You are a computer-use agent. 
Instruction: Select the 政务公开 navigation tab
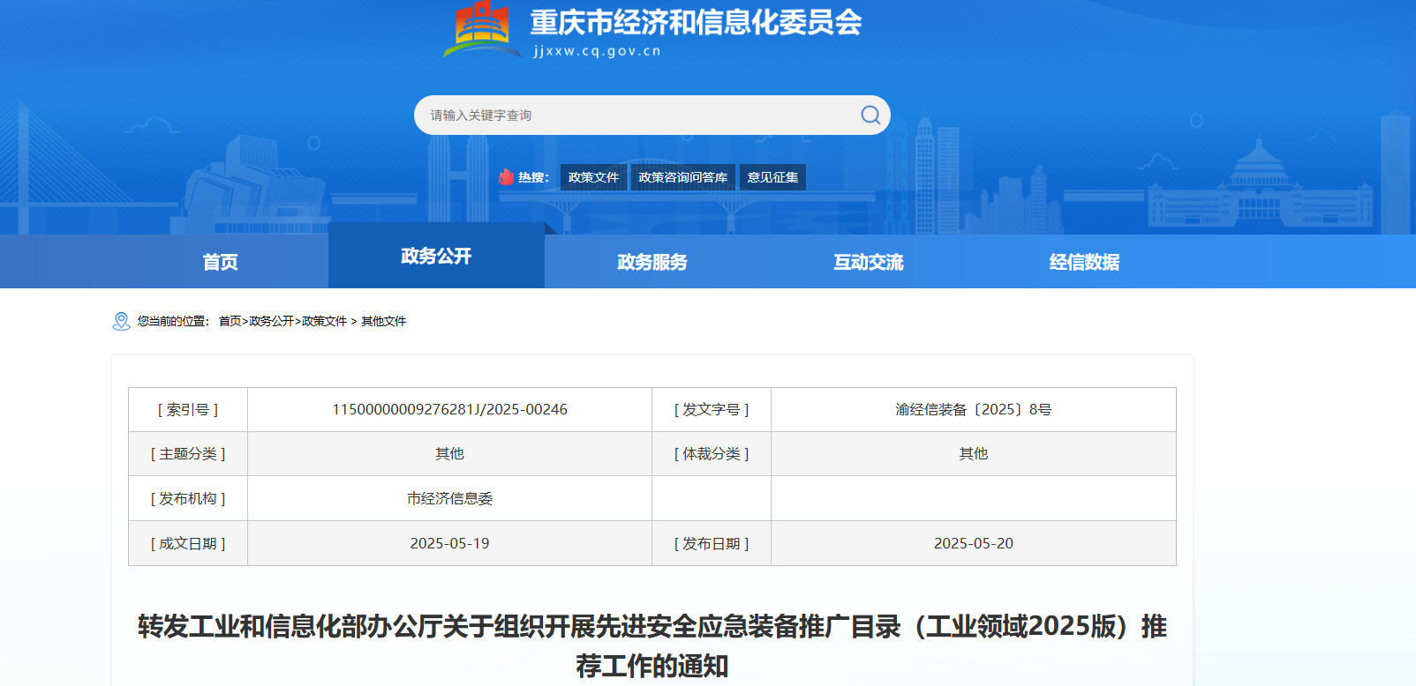(436, 256)
